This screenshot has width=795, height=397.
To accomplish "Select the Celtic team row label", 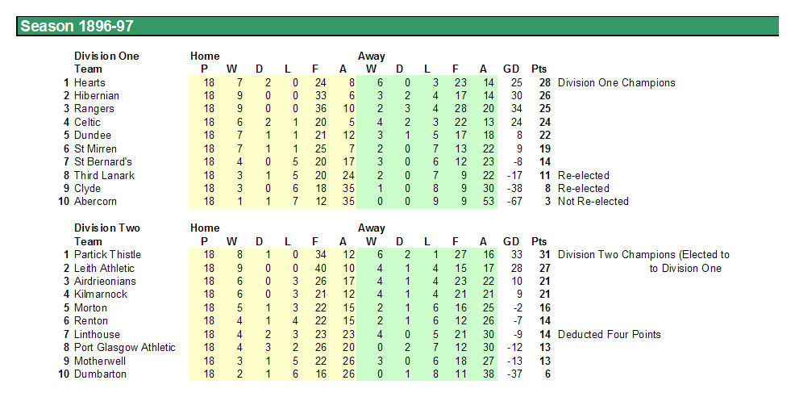I will pyautogui.click(x=87, y=122).
